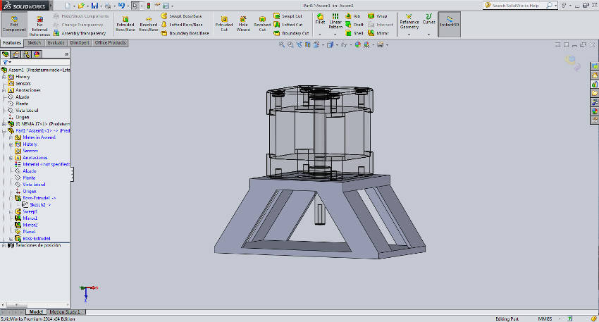This screenshot has height=322, width=599.
Task: Expand the Reference Geometry dropdown arrow
Action: (409, 35)
